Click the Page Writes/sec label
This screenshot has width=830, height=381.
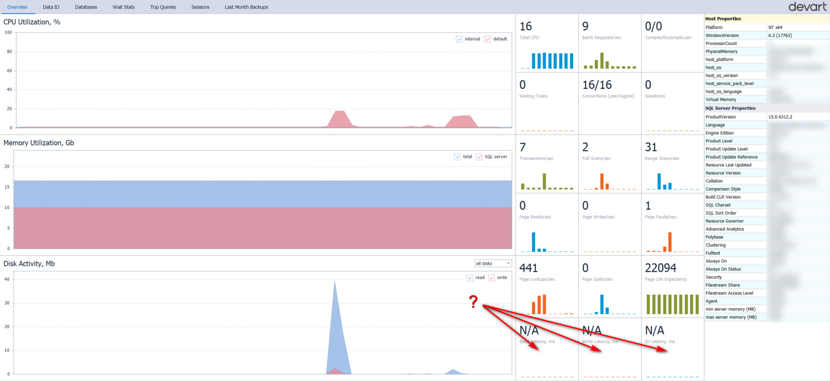click(598, 217)
